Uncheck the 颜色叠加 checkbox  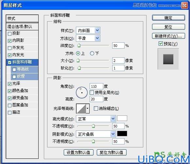(9, 91)
